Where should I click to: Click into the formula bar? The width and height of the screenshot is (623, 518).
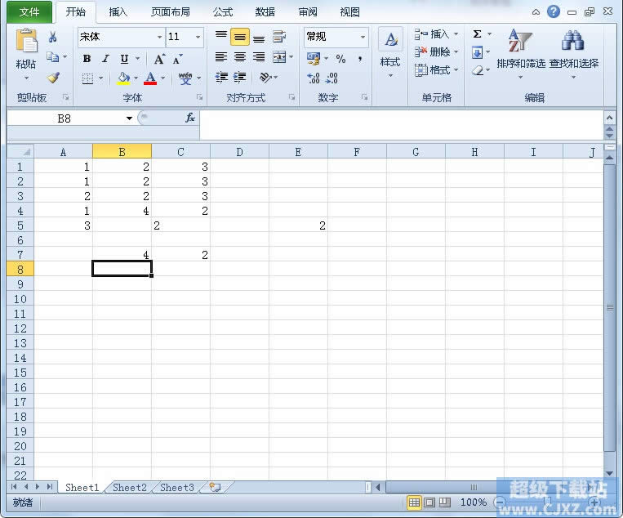(401, 125)
